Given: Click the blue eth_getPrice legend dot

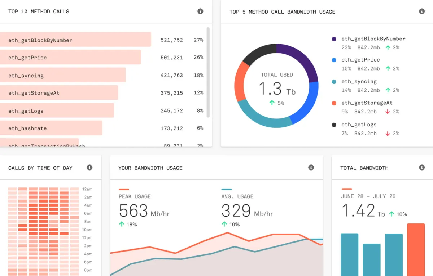Looking at the screenshot, I should 334,60.
